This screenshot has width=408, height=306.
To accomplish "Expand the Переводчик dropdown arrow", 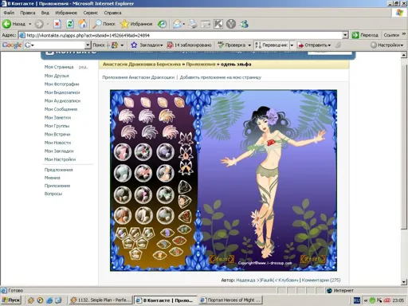I will pyautogui.click(x=292, y=45).
